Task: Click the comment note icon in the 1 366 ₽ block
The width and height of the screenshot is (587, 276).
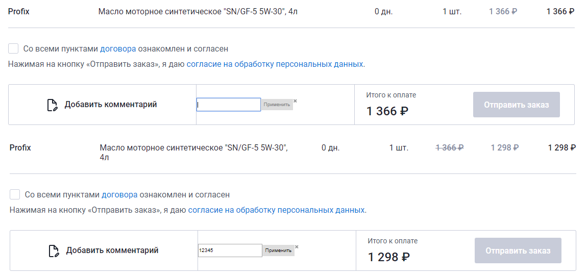Action: tap(53, 105)
